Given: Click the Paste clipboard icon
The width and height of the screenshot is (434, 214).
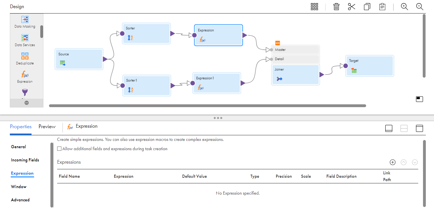Looking at the screenshot, I should click(x=382, y=7).
